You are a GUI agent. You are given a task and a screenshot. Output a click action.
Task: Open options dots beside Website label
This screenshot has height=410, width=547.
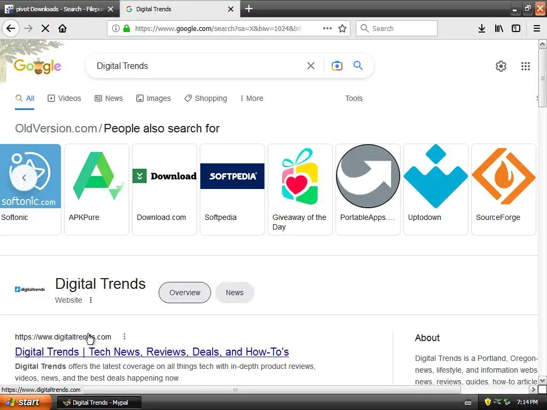tap(91, 300)
